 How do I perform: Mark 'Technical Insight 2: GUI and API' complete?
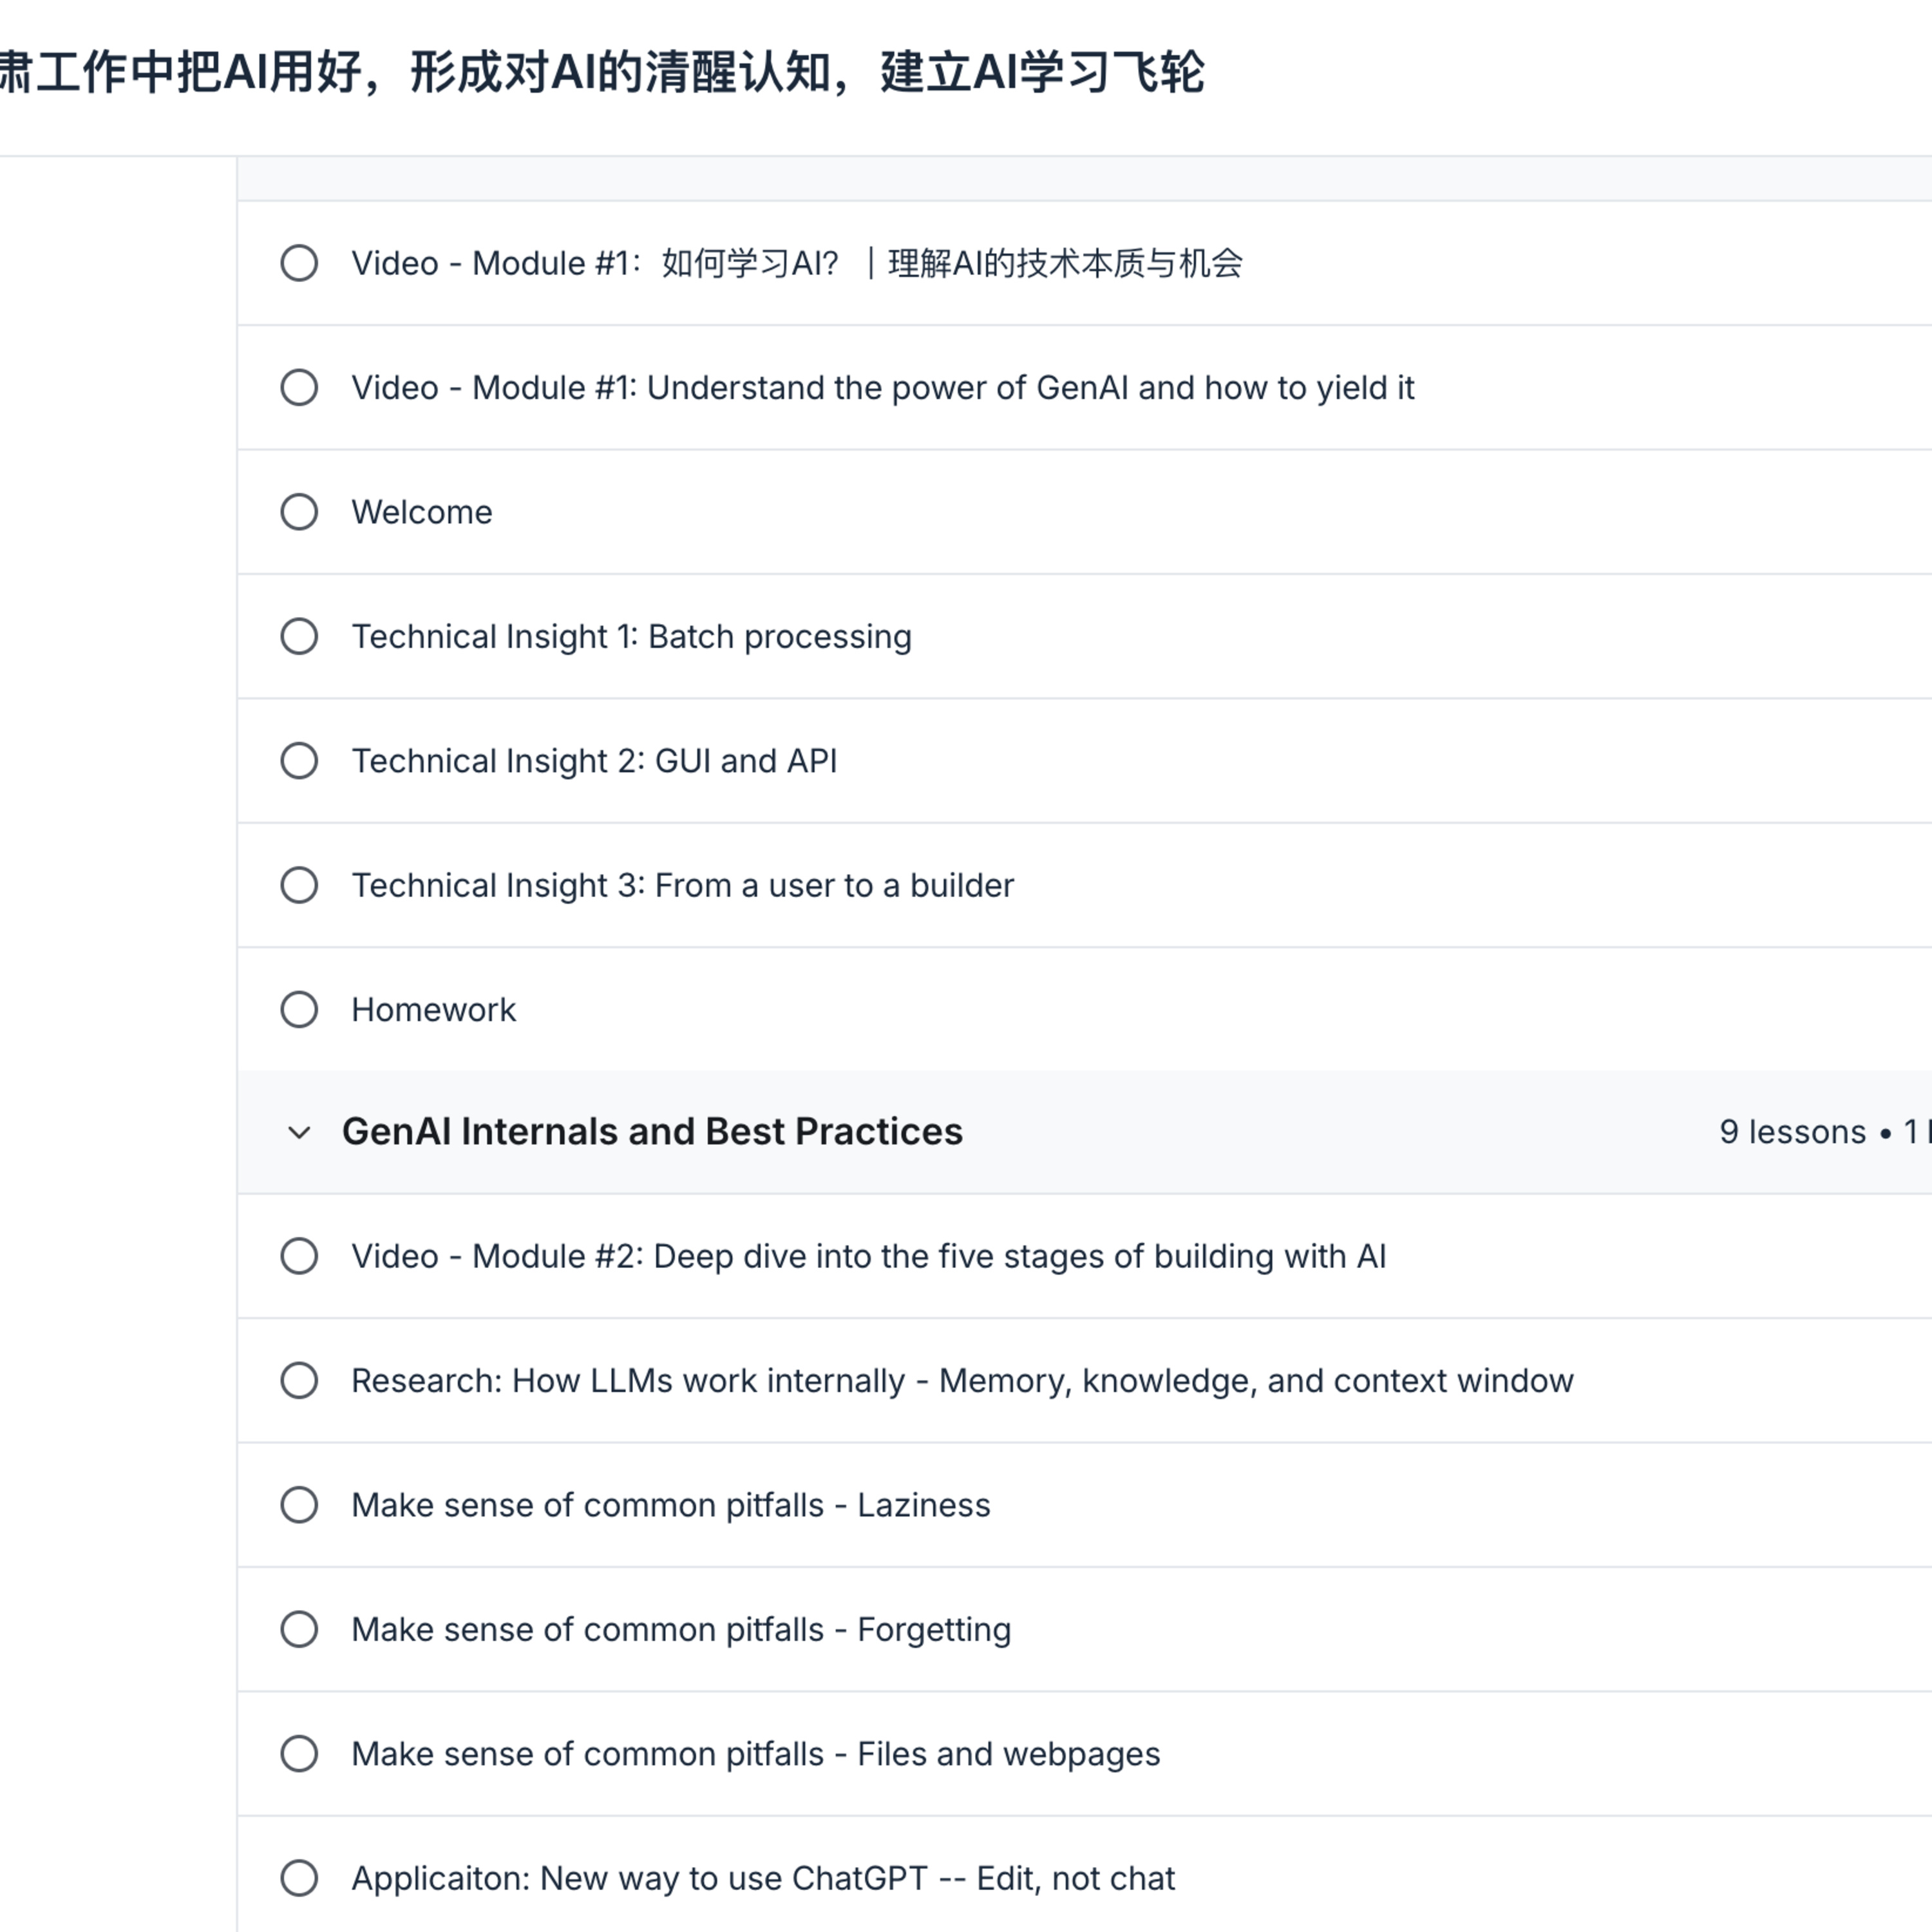(x=299, y=761)
